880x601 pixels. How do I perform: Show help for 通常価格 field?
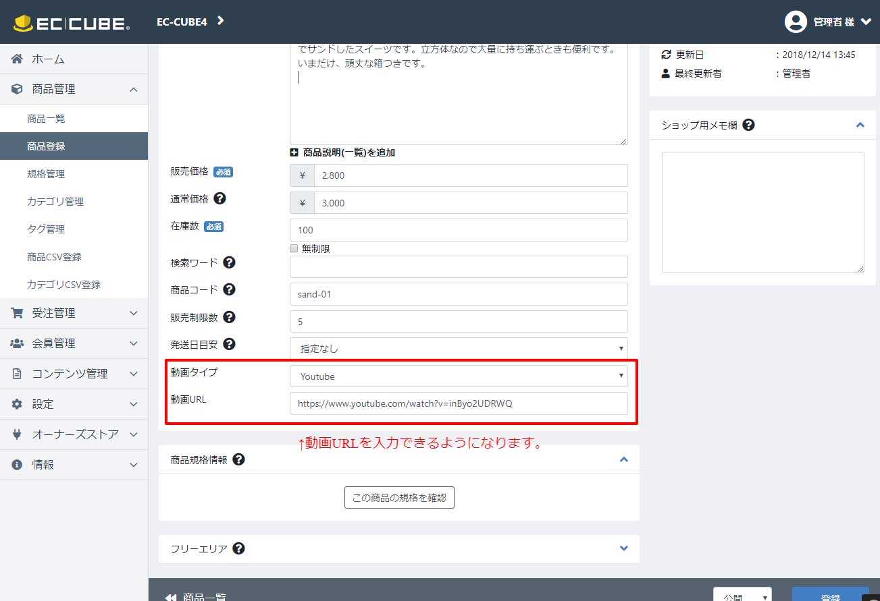pos(219,198)
